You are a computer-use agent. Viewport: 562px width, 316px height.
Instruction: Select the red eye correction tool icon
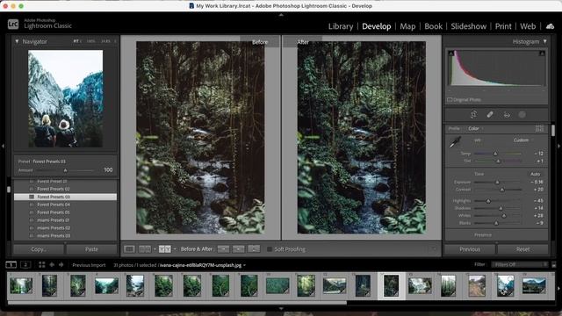coord(507,115)
